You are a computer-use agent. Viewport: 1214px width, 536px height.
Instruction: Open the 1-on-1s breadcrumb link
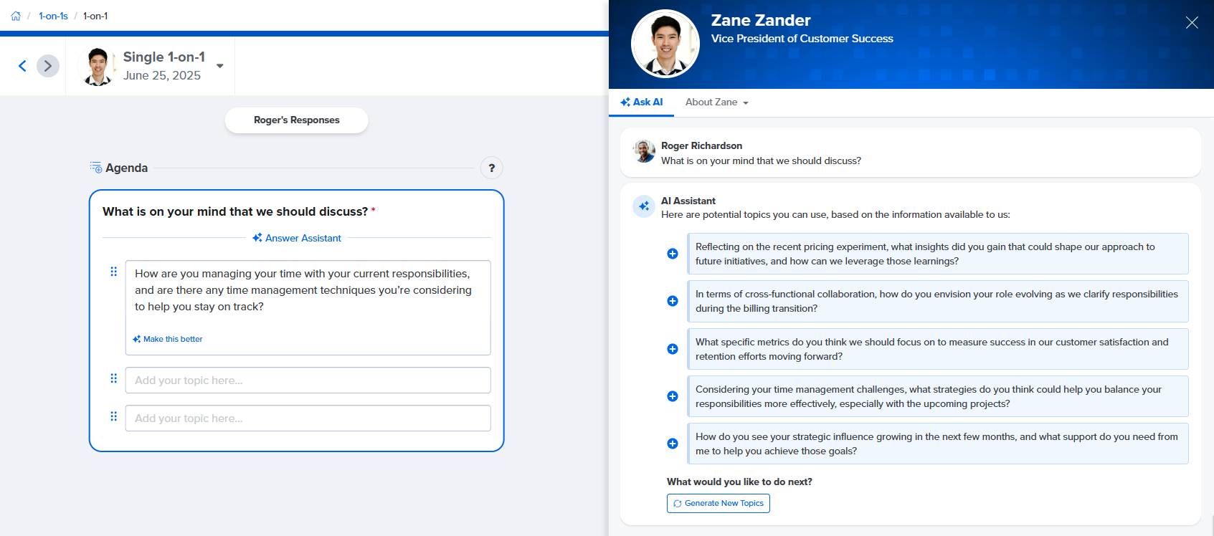53,16
